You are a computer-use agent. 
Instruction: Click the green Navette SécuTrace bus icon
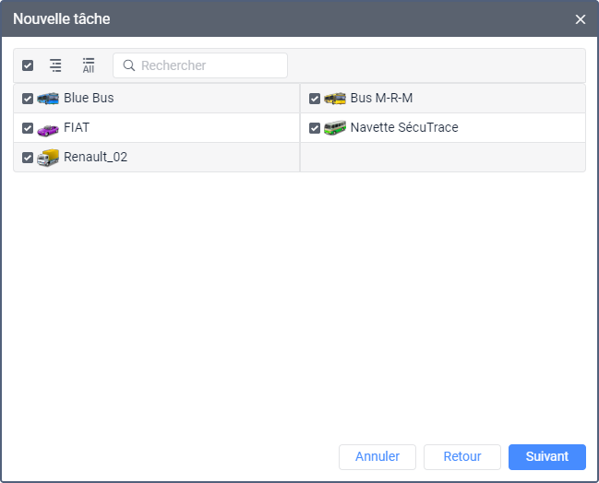pos(335,128)
